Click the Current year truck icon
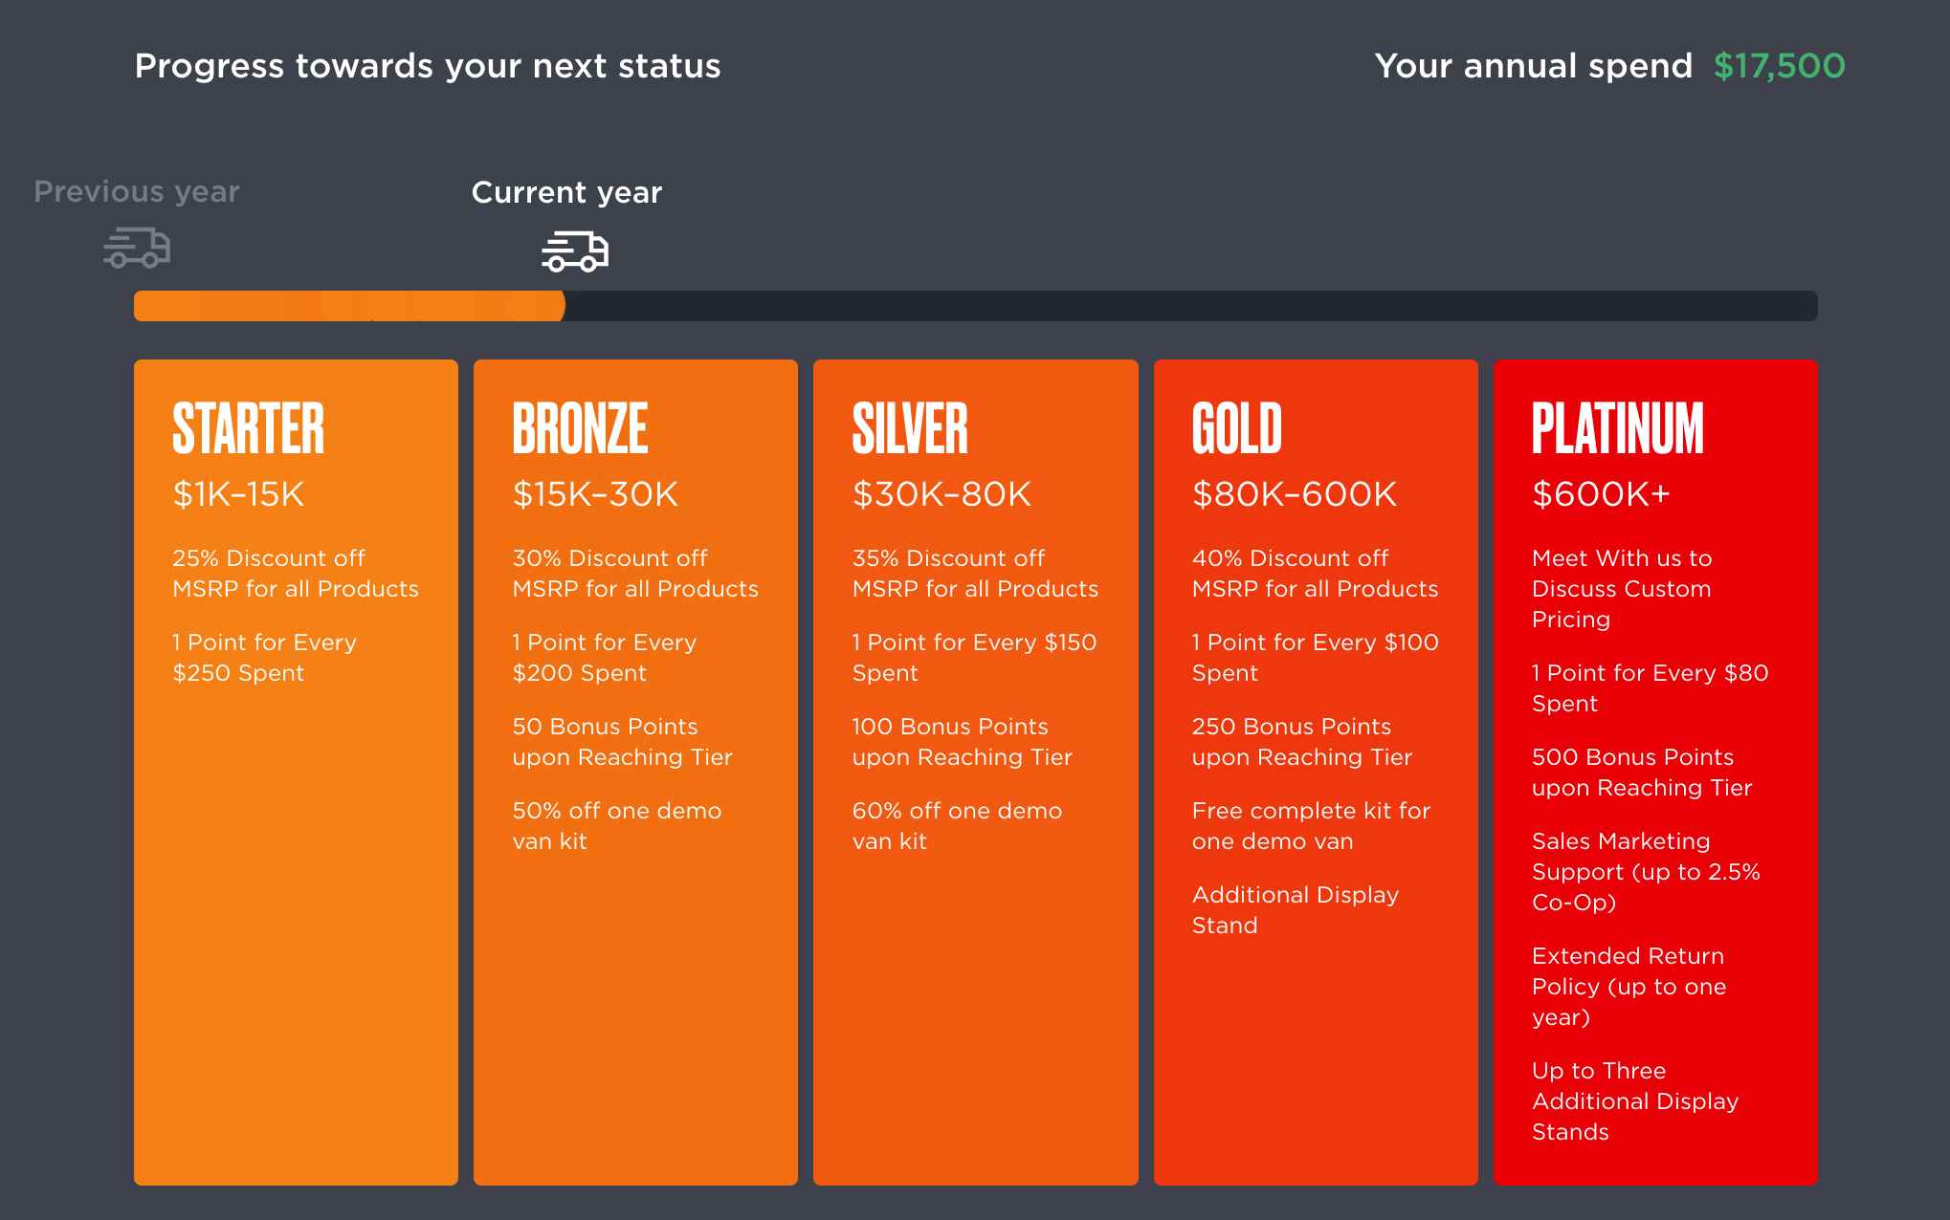Image resolution: width=1950 pixels, height=1220 pixels. click(575, 251)
